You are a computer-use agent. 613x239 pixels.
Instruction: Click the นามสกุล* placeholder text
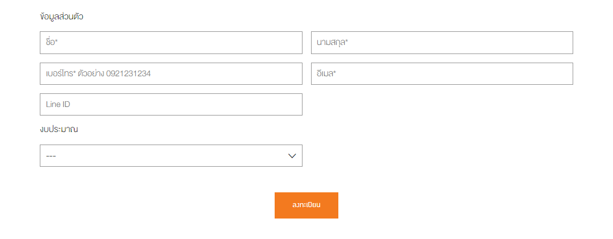332,42
